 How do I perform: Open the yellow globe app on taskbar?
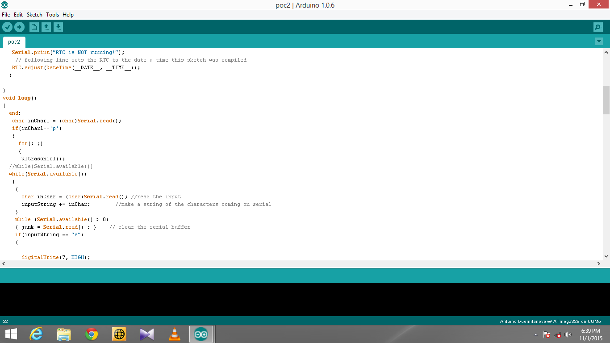pos(119,334)
